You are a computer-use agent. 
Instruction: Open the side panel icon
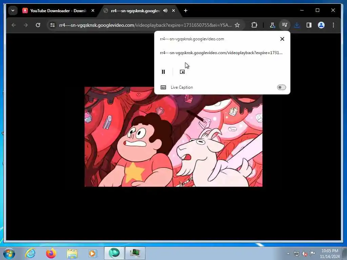(309, 25)
